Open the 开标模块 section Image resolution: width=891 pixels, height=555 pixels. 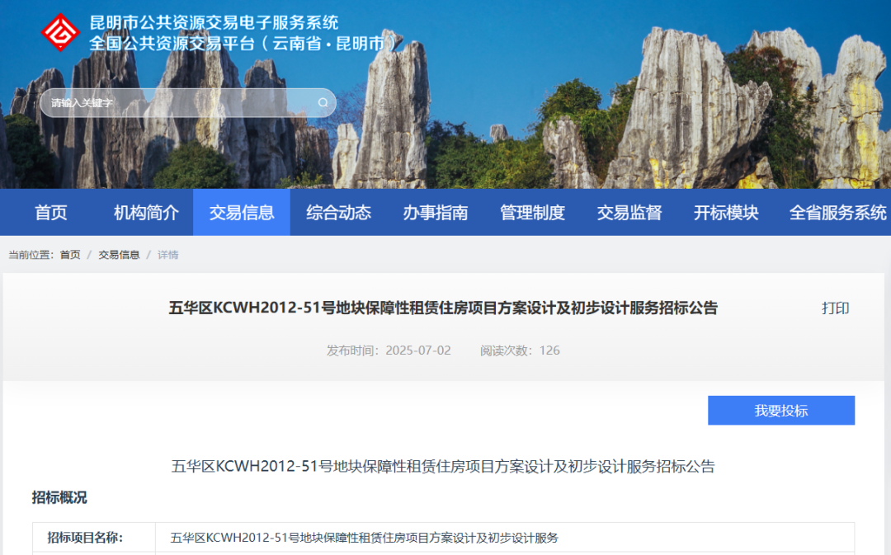(725, 212)
